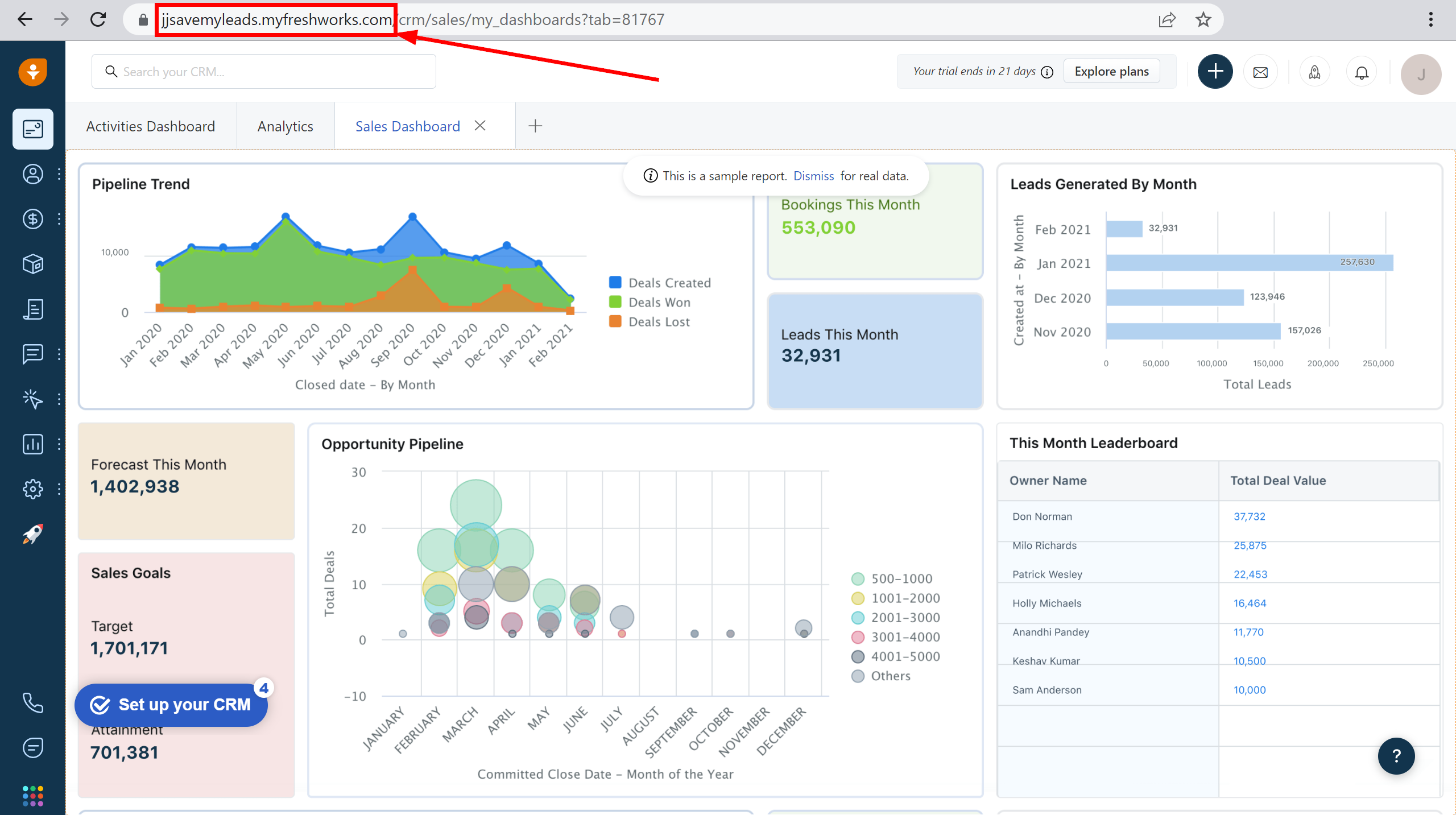
Task: Click the Jan 2021 leads bar
Action: point(1250,263)
